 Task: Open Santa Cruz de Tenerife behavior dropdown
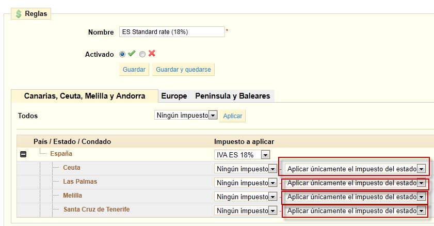[356, 211]
